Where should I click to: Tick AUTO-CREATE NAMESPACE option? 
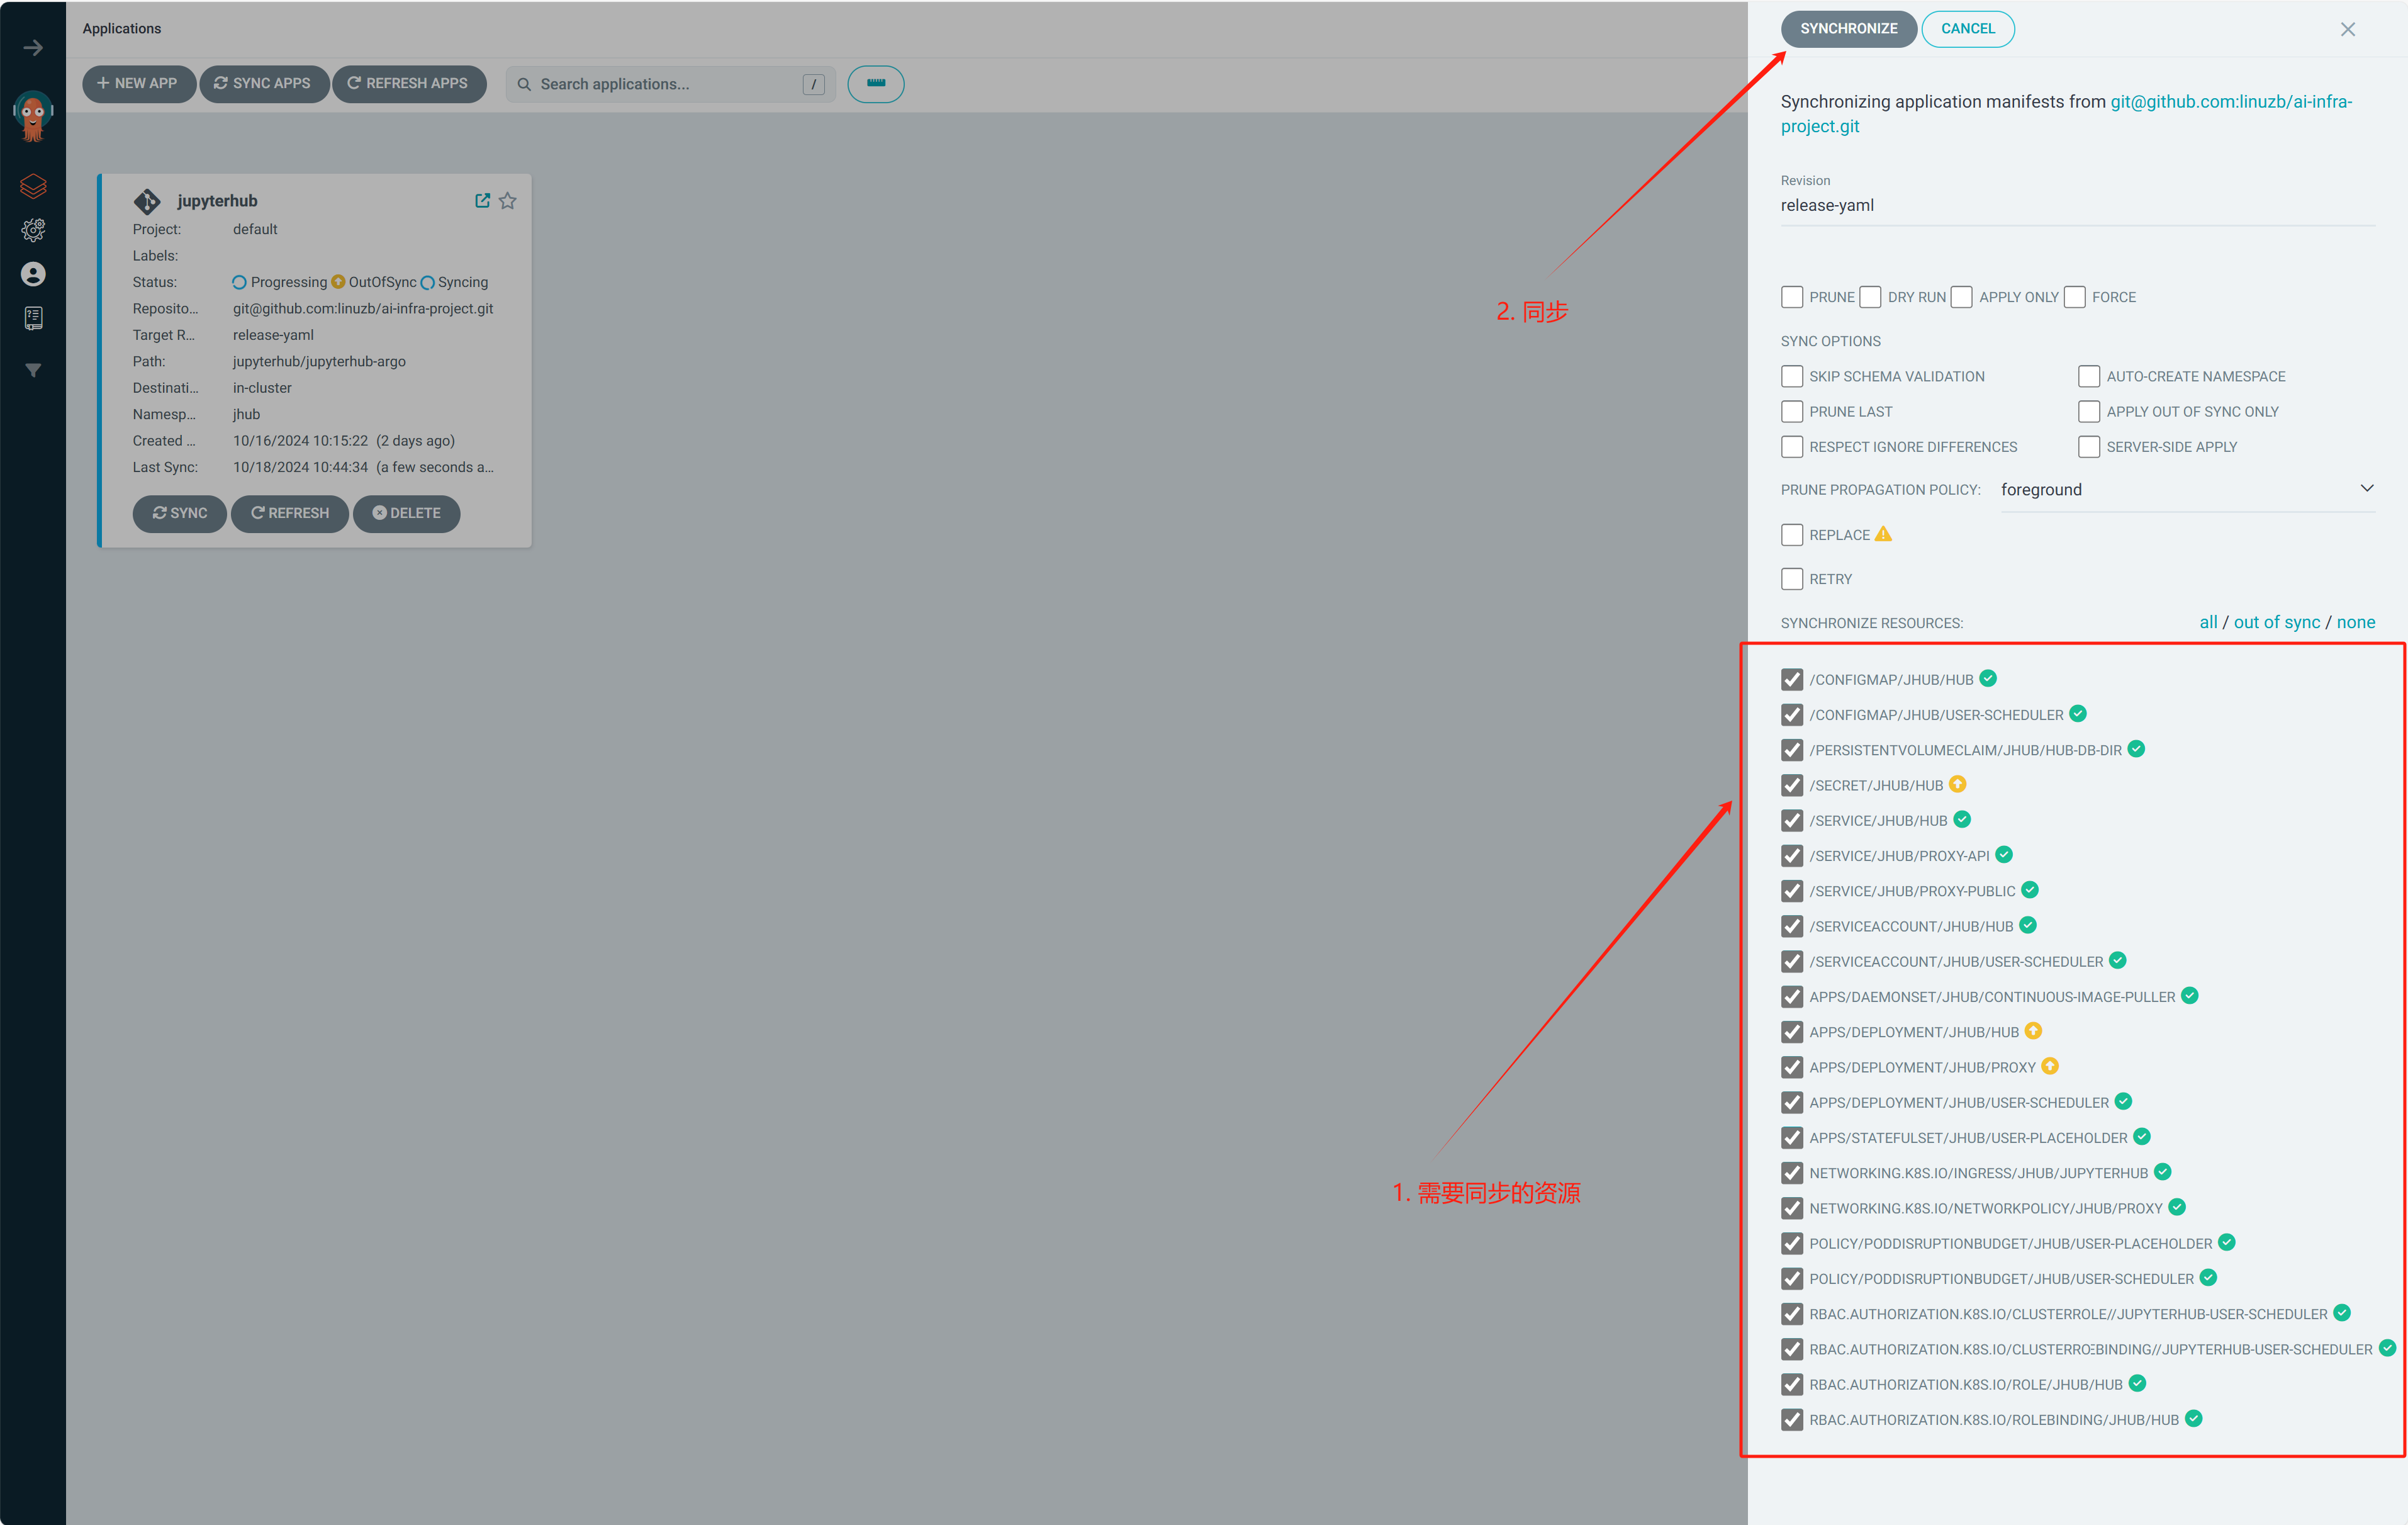pyautogui.click(x=2089, y=376)
